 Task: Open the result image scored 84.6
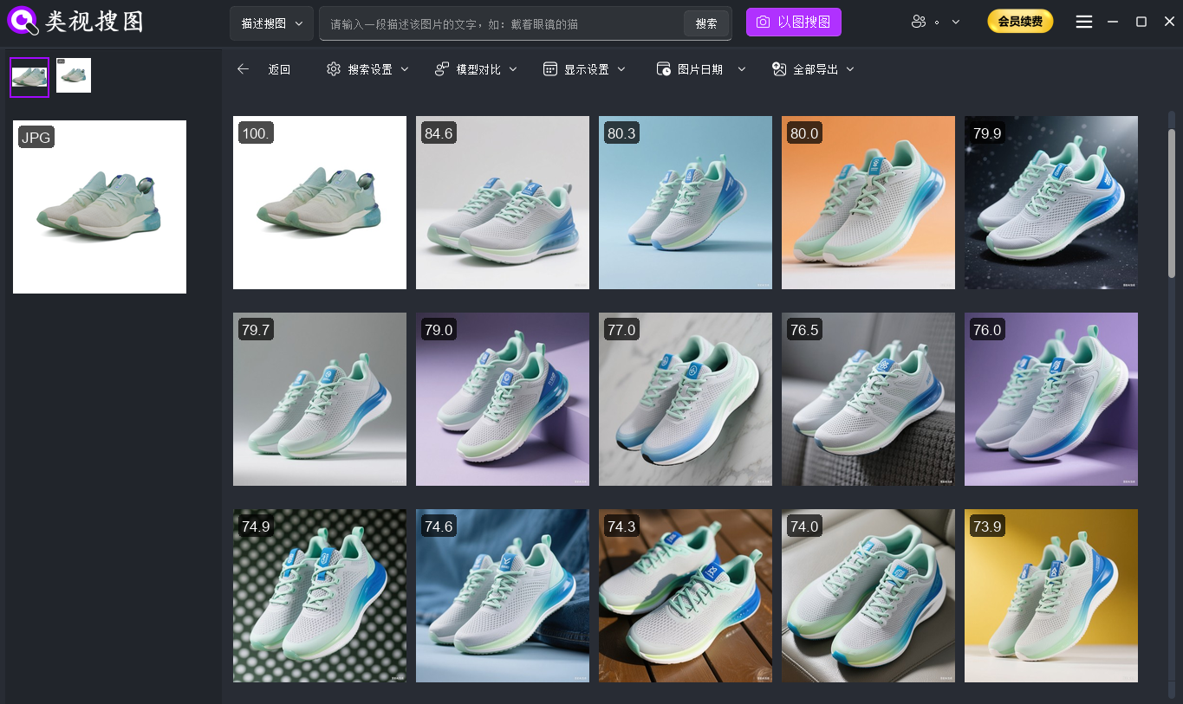coord(503,203)
